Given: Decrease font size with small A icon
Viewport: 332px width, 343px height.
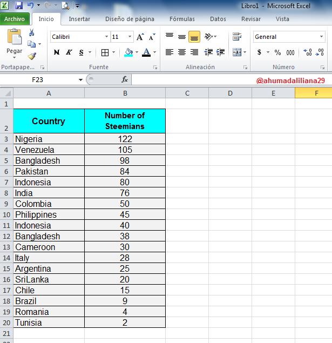Looking at the screenshot, I should pos(152,37).
